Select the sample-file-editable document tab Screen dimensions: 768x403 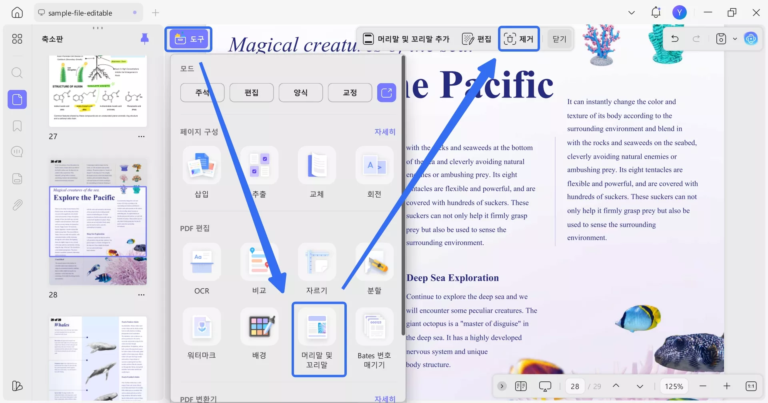pyautogui.click(x=80, y=12)
